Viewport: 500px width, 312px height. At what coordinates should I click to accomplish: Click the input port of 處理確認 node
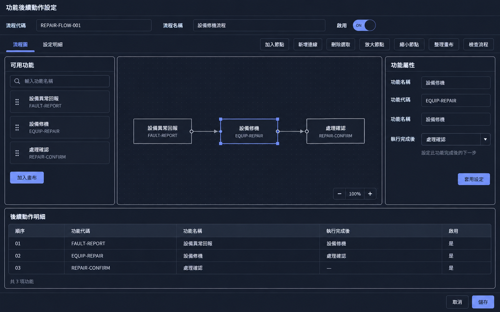(x=307, y=131)
